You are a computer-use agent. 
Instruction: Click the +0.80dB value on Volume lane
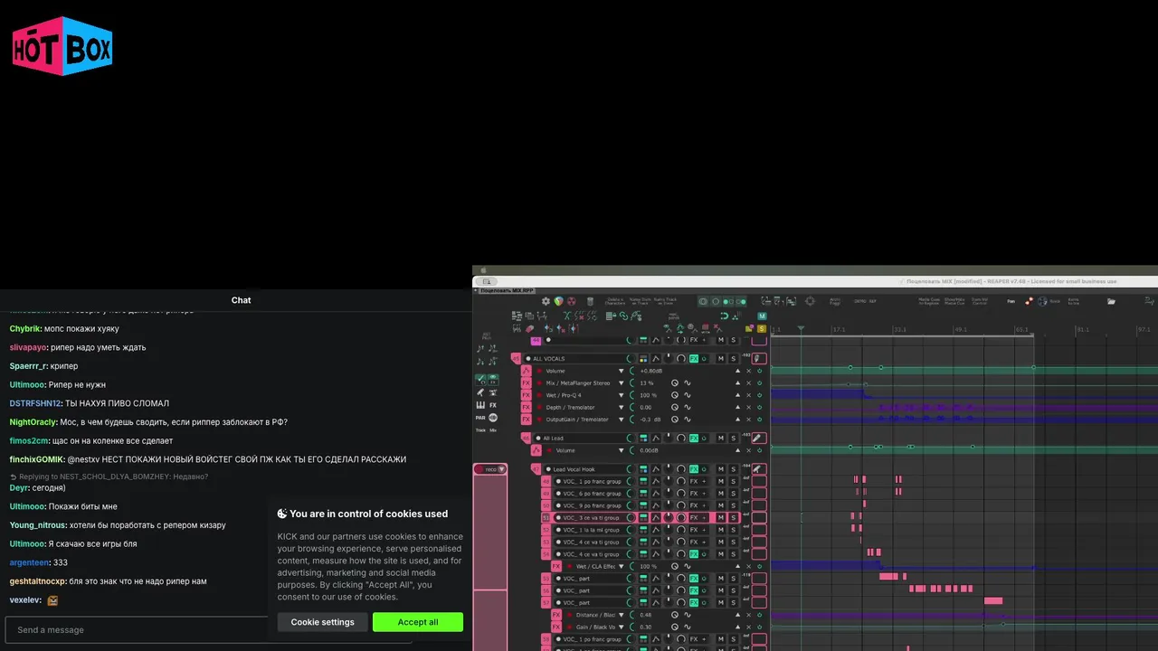point(651,371)
